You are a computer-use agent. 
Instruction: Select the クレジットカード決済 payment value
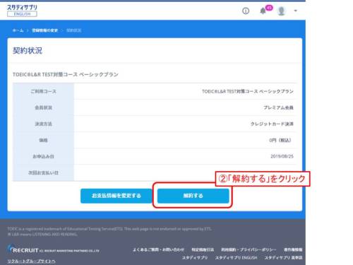(272, 124)
